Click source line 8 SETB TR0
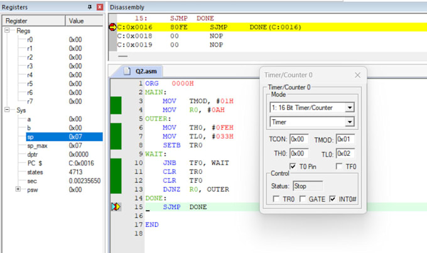Image resolution: width=427 pixels, height=253 pixels. (183, 145)
